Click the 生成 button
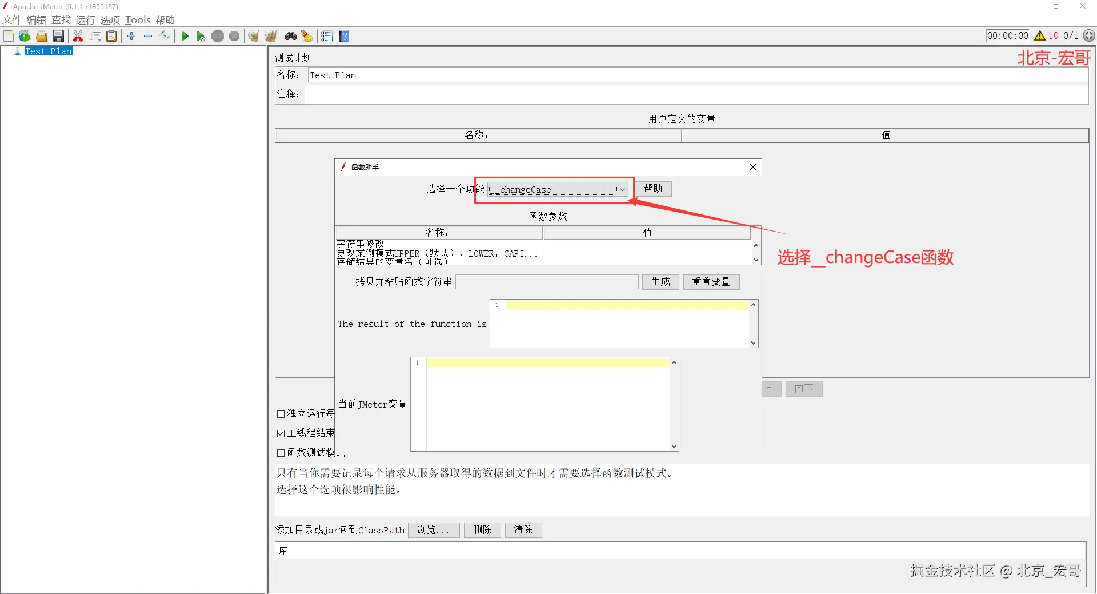1097x594 pixels. click(660, 282)
